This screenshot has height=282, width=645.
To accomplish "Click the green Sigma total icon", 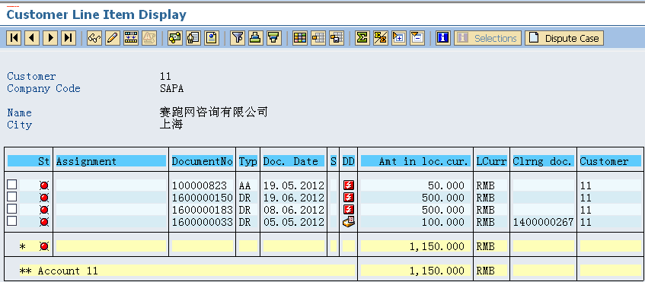I will pos(362,38).
